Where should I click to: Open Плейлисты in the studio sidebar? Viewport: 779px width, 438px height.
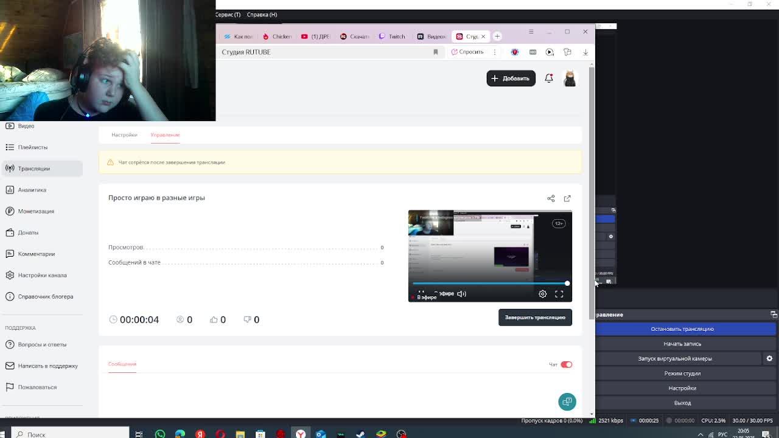tap(41, 147)
